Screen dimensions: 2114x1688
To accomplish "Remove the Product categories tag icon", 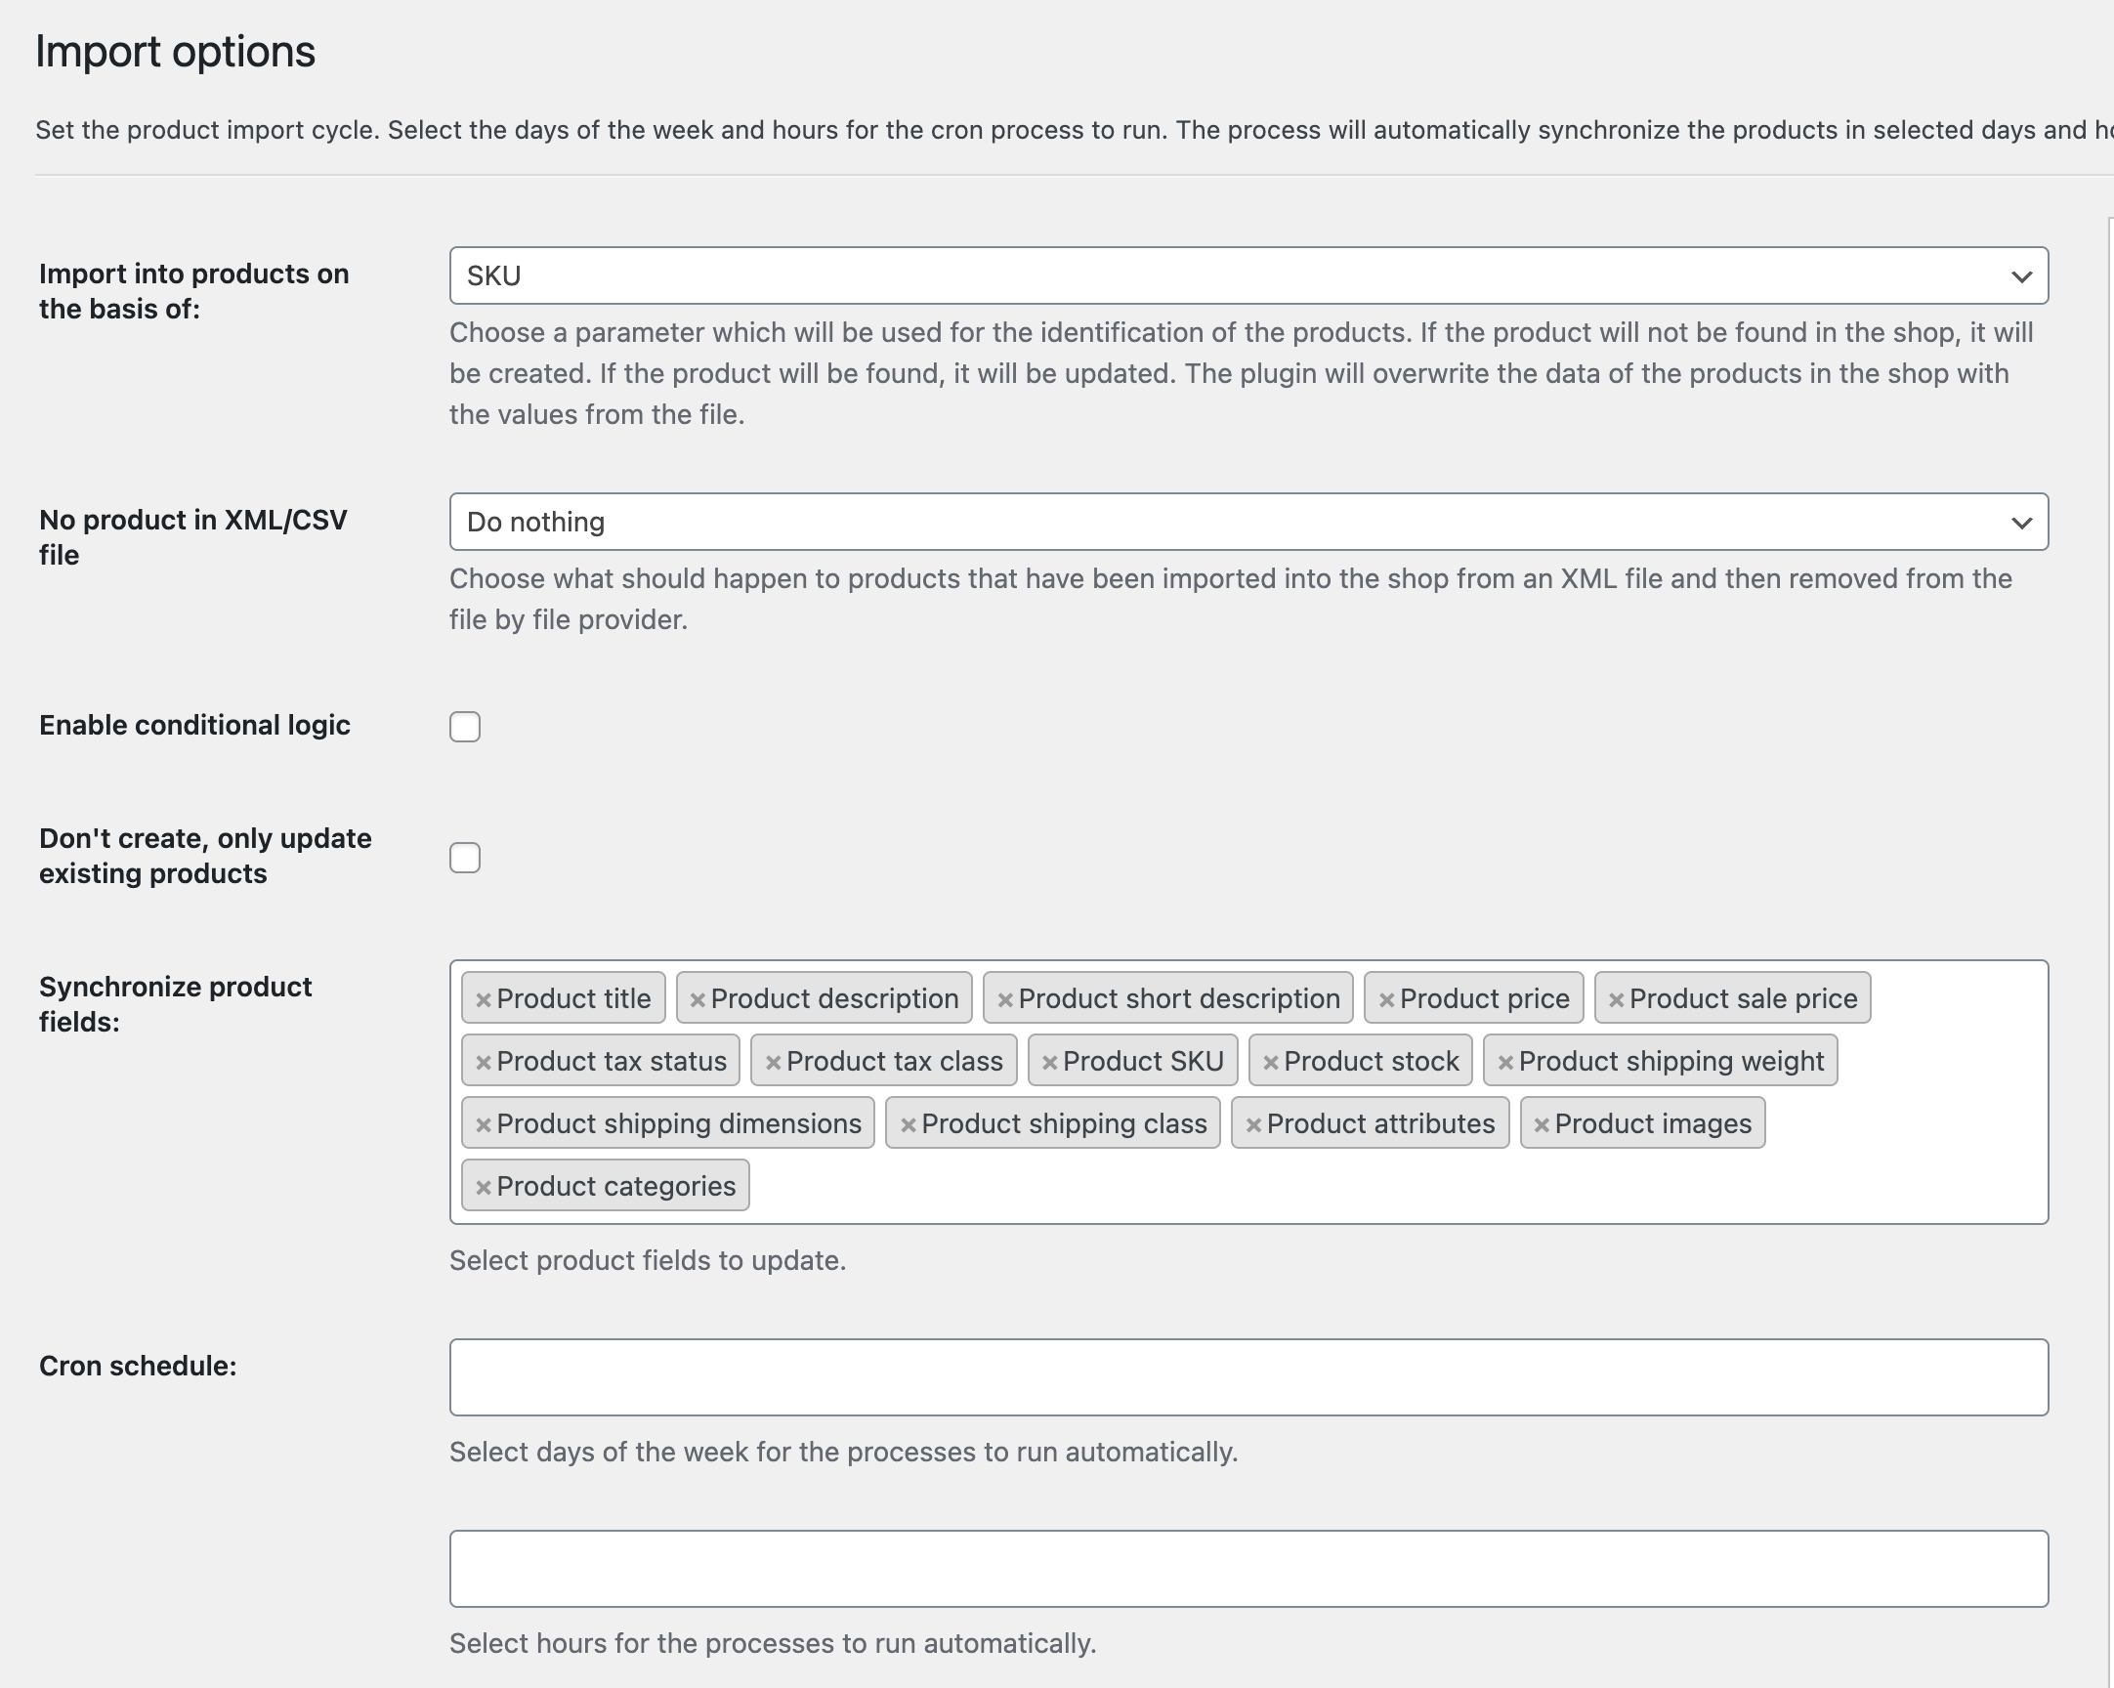I will (x=483, y=1185).
